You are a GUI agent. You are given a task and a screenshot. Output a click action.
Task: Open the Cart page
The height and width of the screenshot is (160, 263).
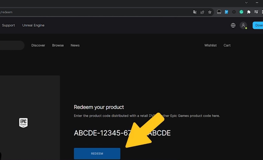pyautogui.click(x=227, y=45)
